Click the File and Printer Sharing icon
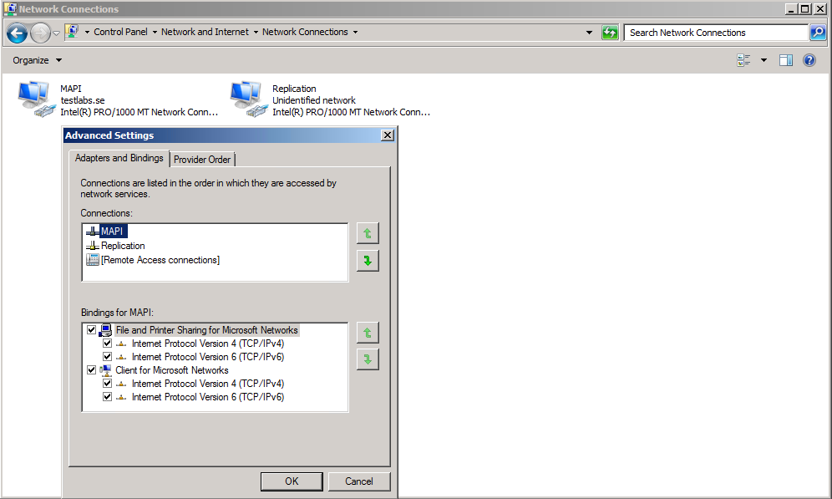This screenshot has width=832, height=499. pyautogui.click(x=105, y=330)
